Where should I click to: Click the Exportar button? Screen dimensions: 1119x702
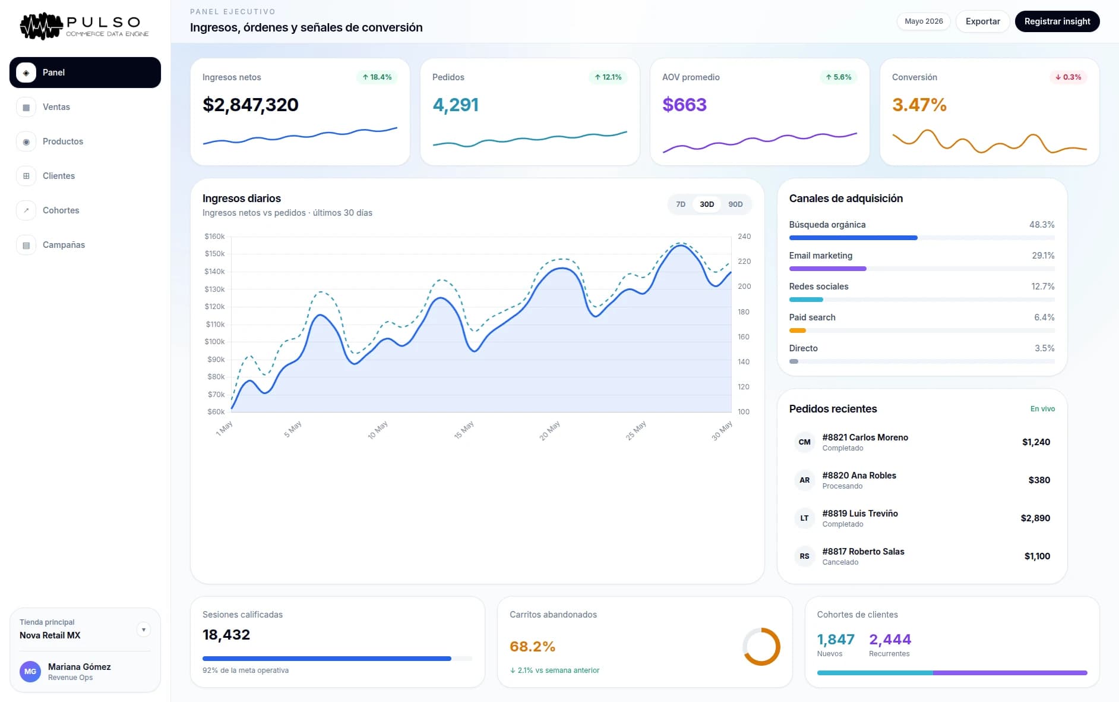click(982, 21)
